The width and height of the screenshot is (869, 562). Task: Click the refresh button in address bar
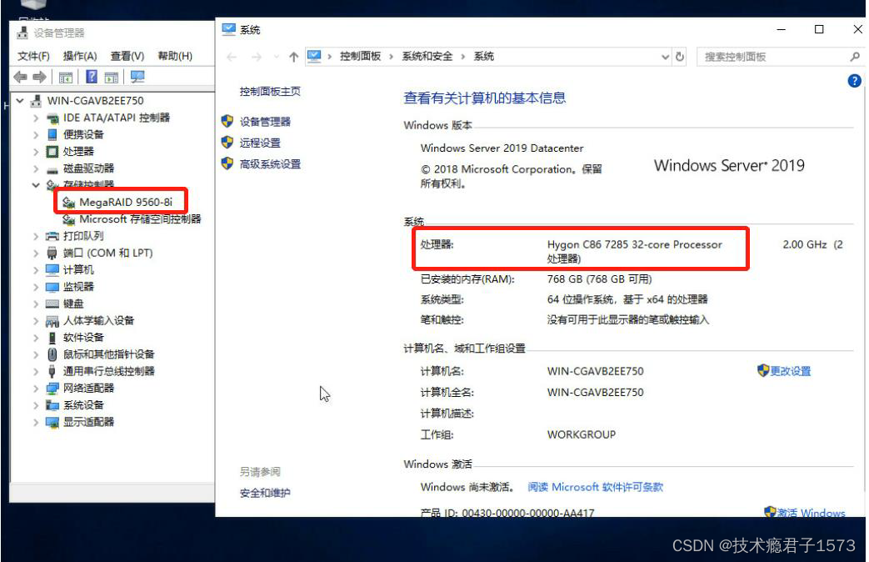click(x=680, y=57)
